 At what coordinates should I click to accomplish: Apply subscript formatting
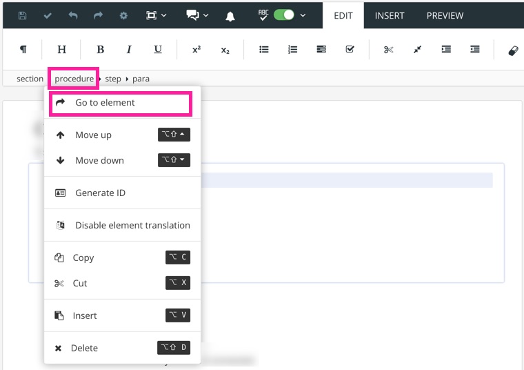225,50
